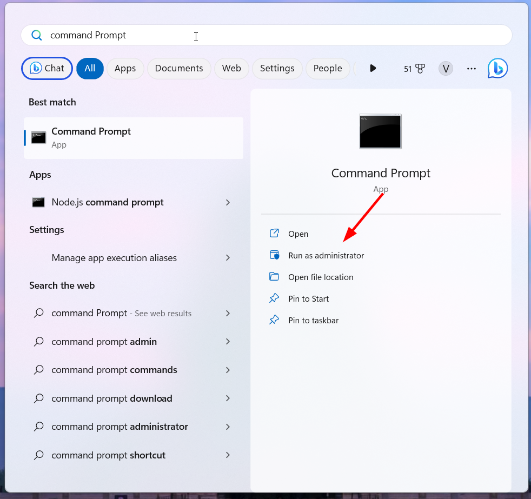Click the large Command Prompt preview thumbnail
The width and height of the screenshot is (531, 499).
[x=380, y=131]
